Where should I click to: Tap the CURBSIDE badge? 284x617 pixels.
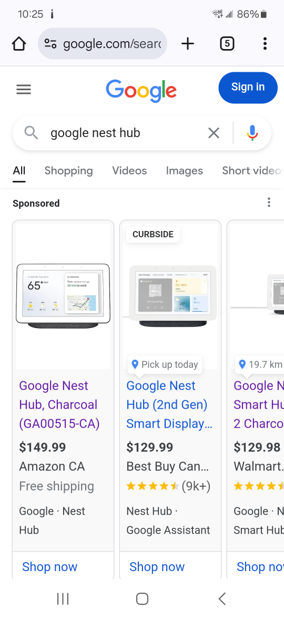tap(153, 235)
